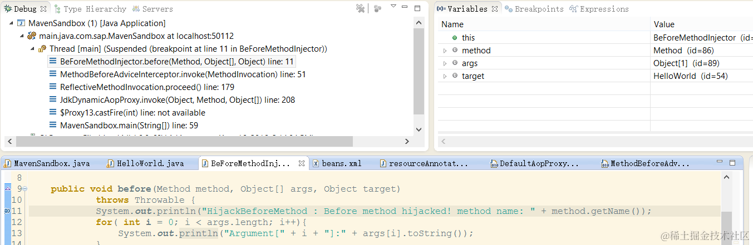Collapse main.java.com.sap.MavenSandbox at localhost node
Screen dimensions: 753x245
pos(22,36)
